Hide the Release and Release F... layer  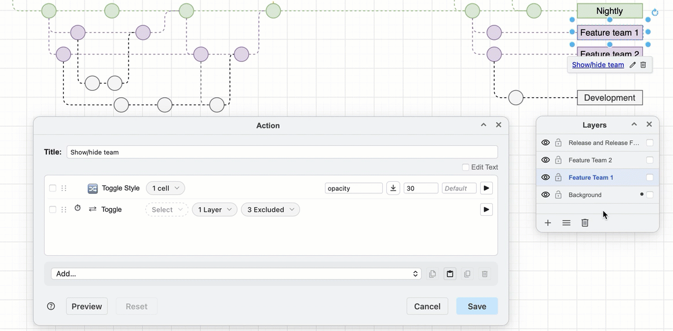tap(546, 143)
